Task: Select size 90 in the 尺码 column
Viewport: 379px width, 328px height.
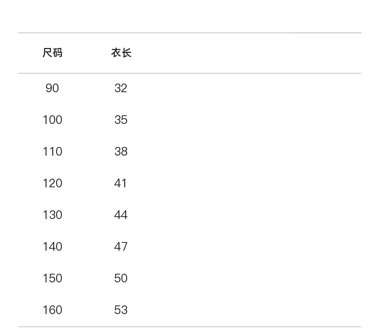Action: pyautogui.click(x=52, y=88)
